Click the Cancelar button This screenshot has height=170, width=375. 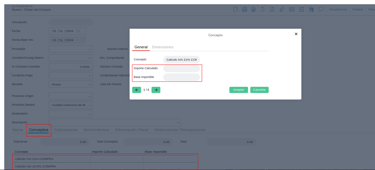[259, 90]
